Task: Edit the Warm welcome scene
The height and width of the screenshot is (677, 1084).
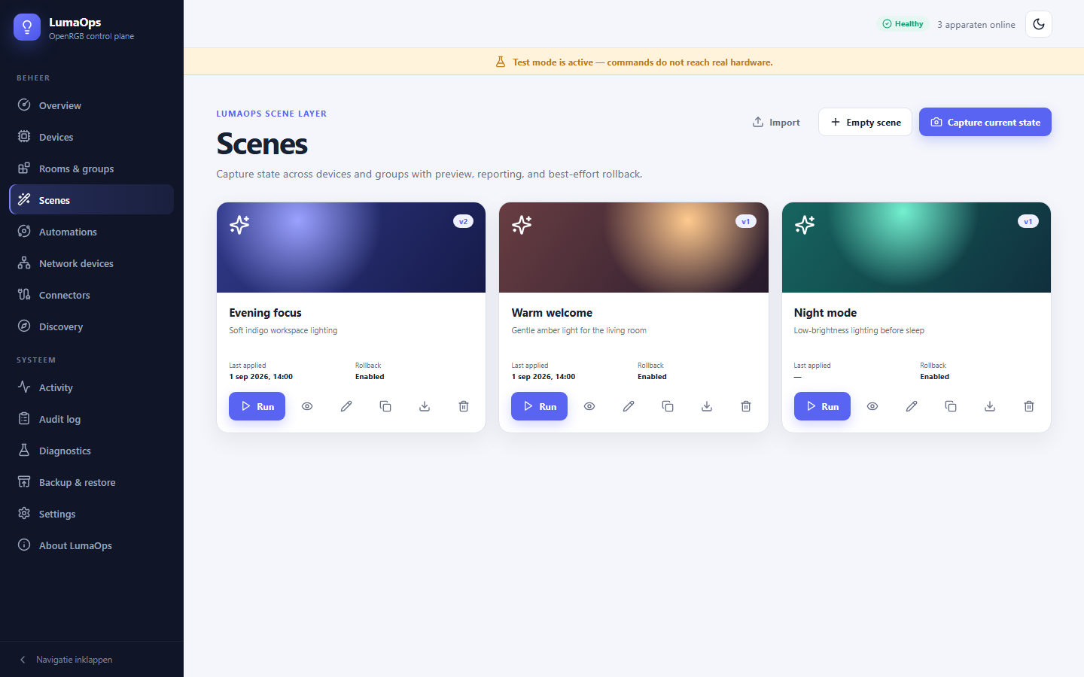Action: click(629, 406)
